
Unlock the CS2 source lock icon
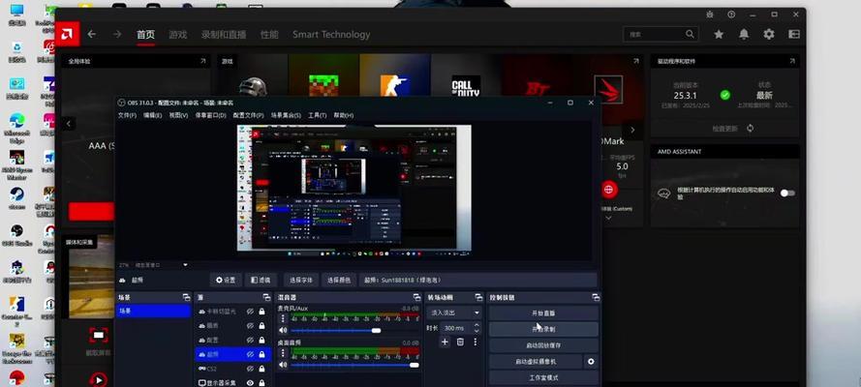[x=261, y=369]
